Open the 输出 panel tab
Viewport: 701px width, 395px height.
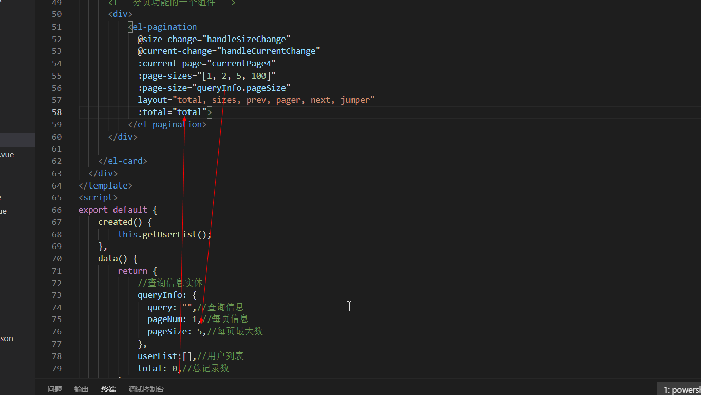coord(81,389)
